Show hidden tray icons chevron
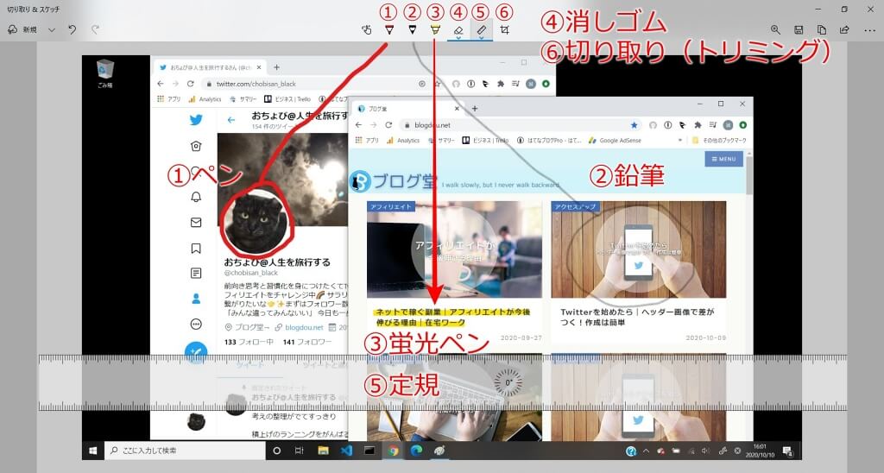 pyautogui.click(x=646, y=451)
